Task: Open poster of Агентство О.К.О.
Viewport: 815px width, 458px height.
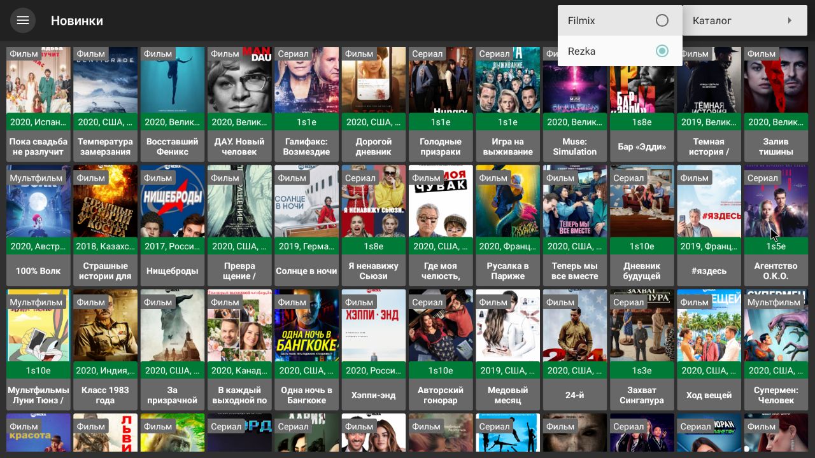Action: [776, 202]
